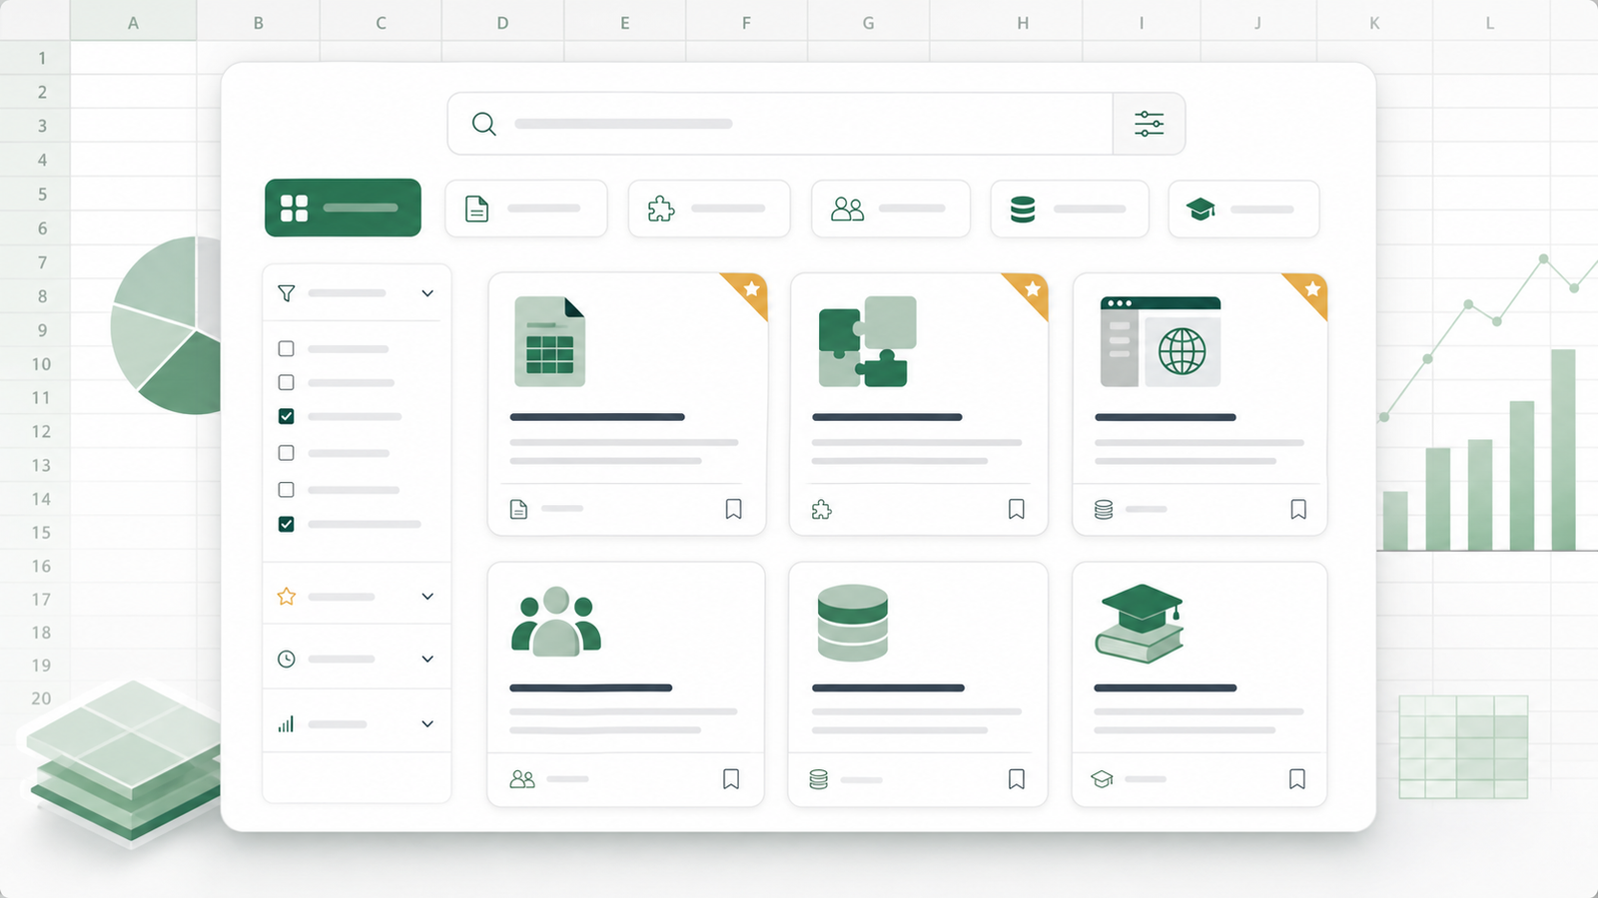Expand the bar chart section chevron

pyautogui.click(x=427, y=724)
